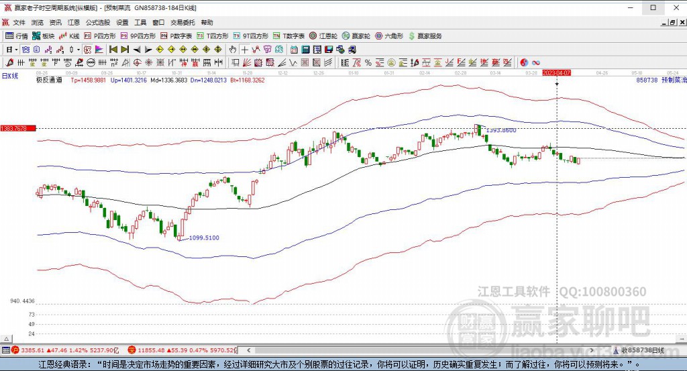The image size is (687, 371).
Task: Click the save floppy disk icon
Action: point(329,50)
